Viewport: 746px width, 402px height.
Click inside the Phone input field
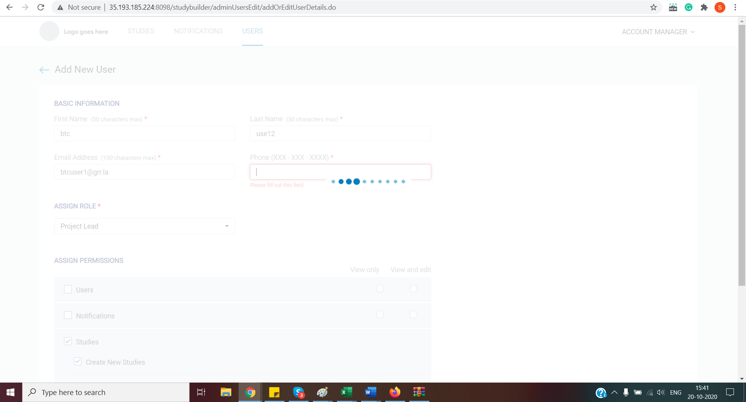[x=340, y=171]
